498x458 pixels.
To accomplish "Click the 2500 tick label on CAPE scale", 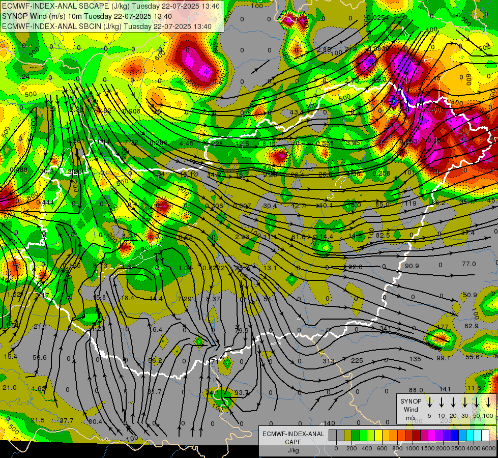I will 458,448.
